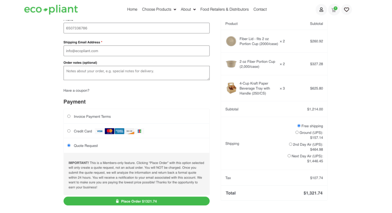The image size is (392, 213).
Task: Click the eco-pliant logo
Action: click(x=51, y=10)
